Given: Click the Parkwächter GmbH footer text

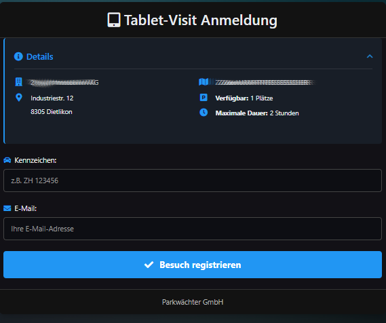Looking at the screenshot, I should coord(193,302).
